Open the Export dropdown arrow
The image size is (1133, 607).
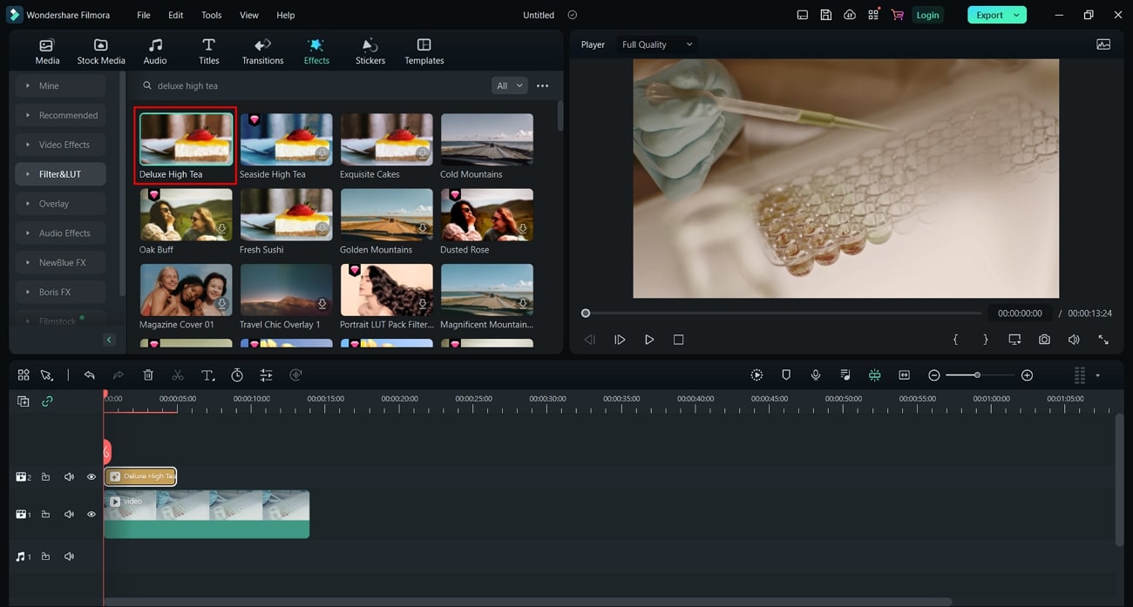pyautogui.click(x=1016, y=15)
